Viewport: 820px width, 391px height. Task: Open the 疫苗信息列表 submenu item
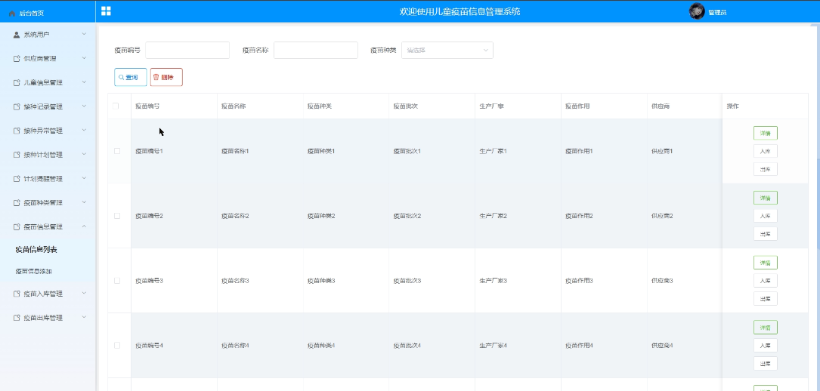coord(36,250)
